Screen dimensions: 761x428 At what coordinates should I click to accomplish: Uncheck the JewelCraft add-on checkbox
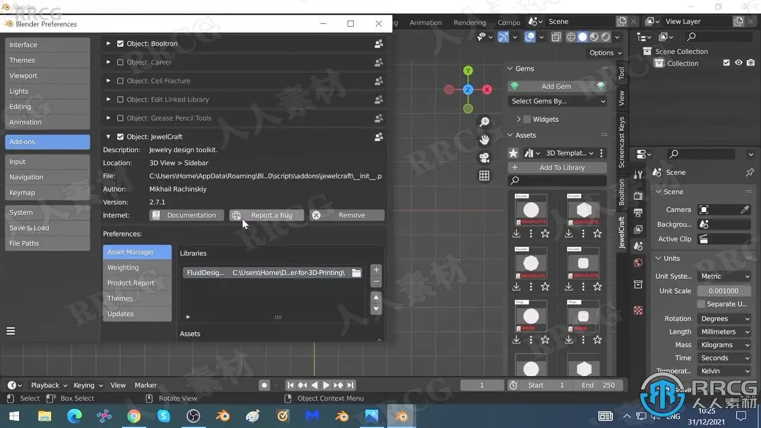coord(120,137)
